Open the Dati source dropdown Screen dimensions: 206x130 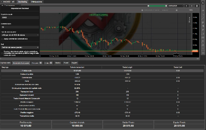coord(20,47)
